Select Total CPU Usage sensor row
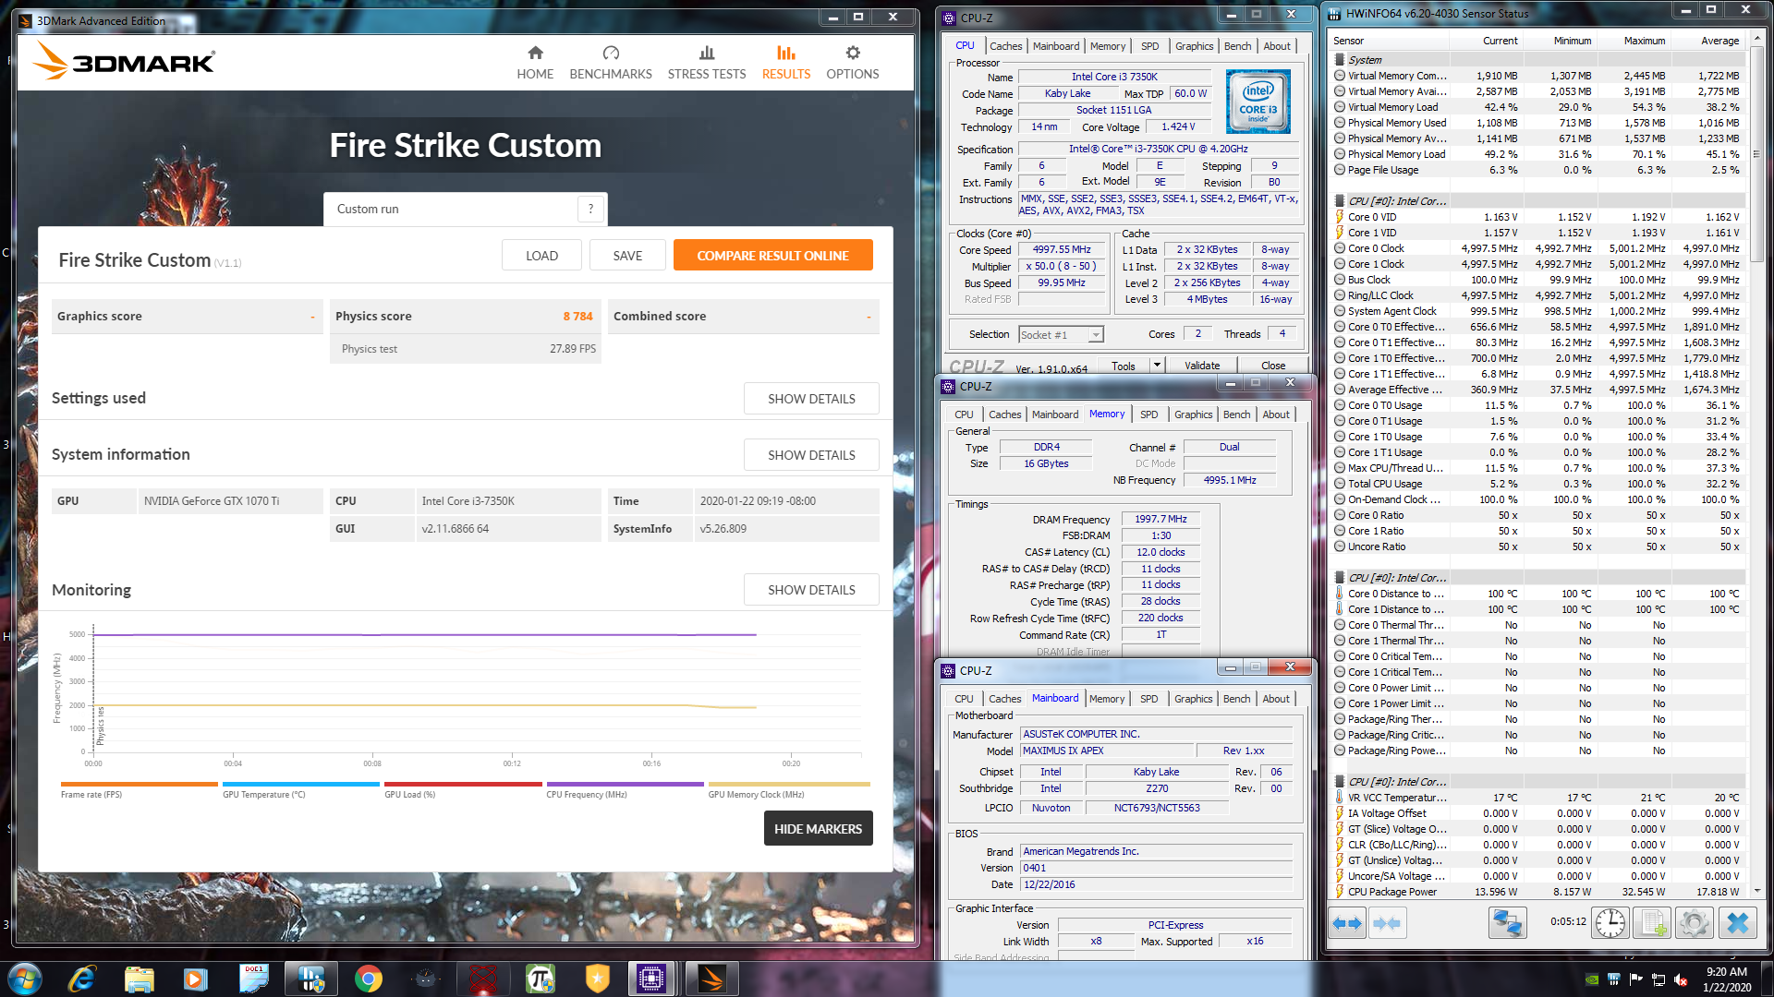The image size is (1774, 997). tap(1538, 485)
